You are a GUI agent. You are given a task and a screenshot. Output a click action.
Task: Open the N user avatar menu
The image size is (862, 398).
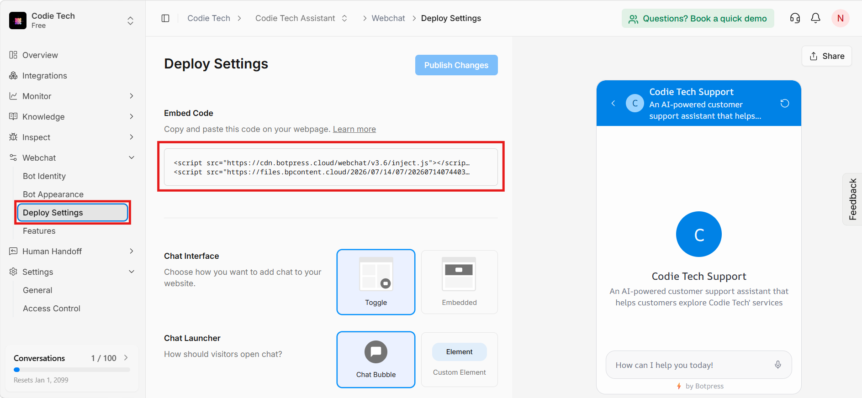(841, 18)
